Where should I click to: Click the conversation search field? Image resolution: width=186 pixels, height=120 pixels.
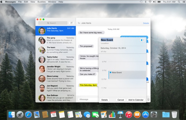coord(53,23)
